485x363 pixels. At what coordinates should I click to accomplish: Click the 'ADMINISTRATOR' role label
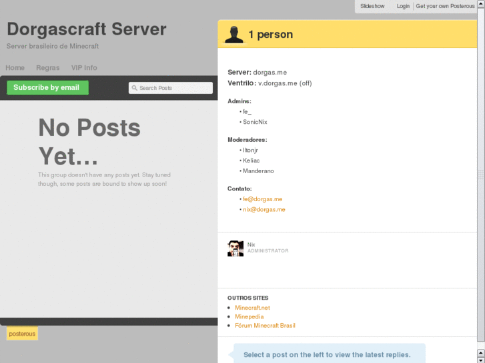coord(268,251)
